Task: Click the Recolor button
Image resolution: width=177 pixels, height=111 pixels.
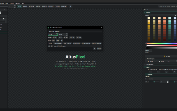Action: 167,56
